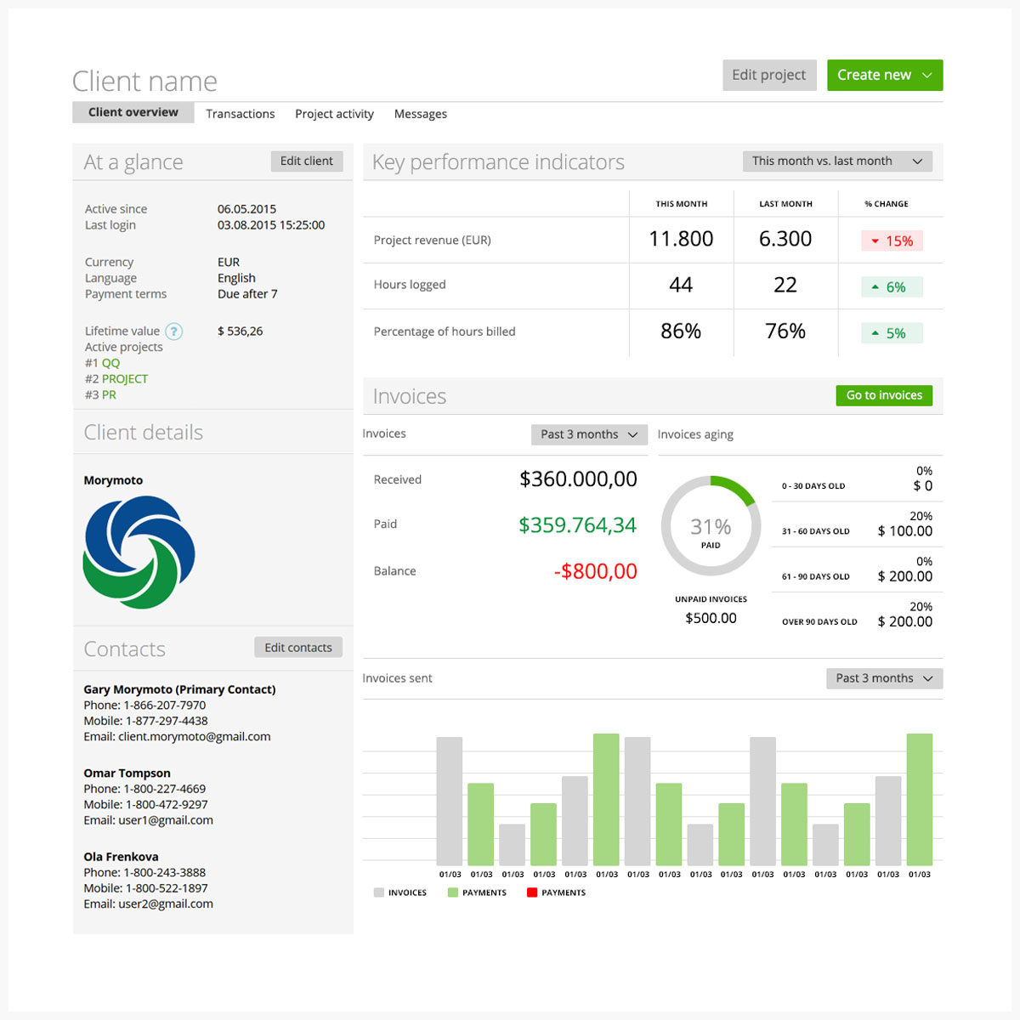Click the green Payments legend square
The image size is (1020, 1020).
453,892
